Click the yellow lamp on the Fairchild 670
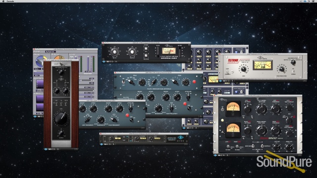The height and width of the screenshot is (178, 317). pos(222,120)
